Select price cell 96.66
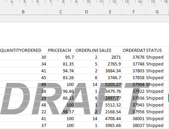This screenshot has height=129, width=169. point(61,91)
